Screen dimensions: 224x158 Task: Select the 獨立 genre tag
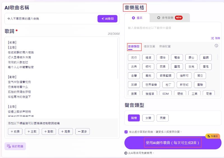coord(200,76)
